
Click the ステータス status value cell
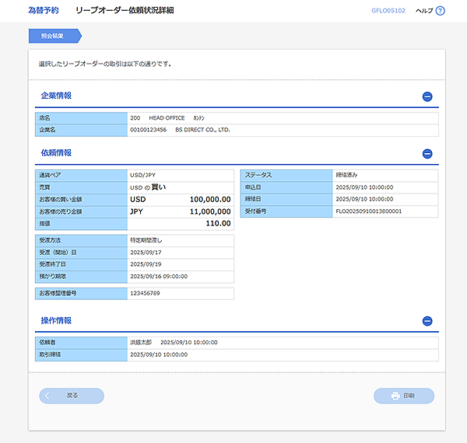pyautogui.click(x=385, y=176)
